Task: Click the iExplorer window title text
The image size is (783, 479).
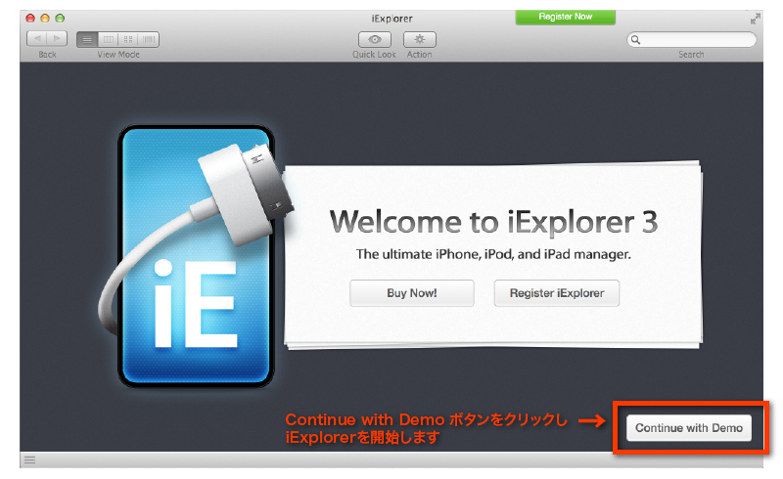Action: (x=392, y=19)
